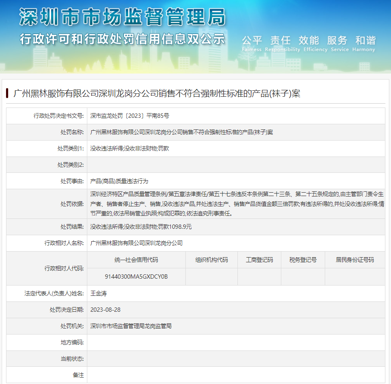This screenshot has height=384, width=391.
Task: Click the date 2023-08-28
Action: tap(105, 310)
